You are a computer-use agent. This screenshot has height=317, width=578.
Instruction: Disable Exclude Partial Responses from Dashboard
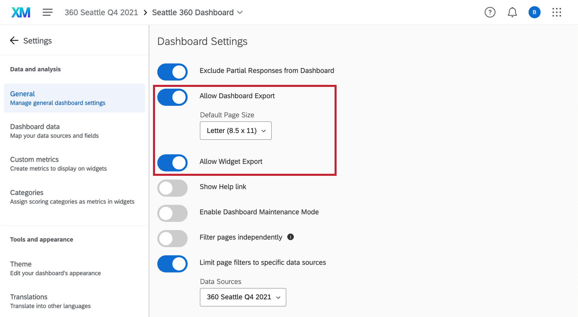click(172, 72)
